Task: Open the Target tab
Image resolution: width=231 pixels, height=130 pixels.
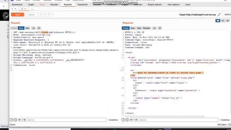Action: click(x=31, y=5)
